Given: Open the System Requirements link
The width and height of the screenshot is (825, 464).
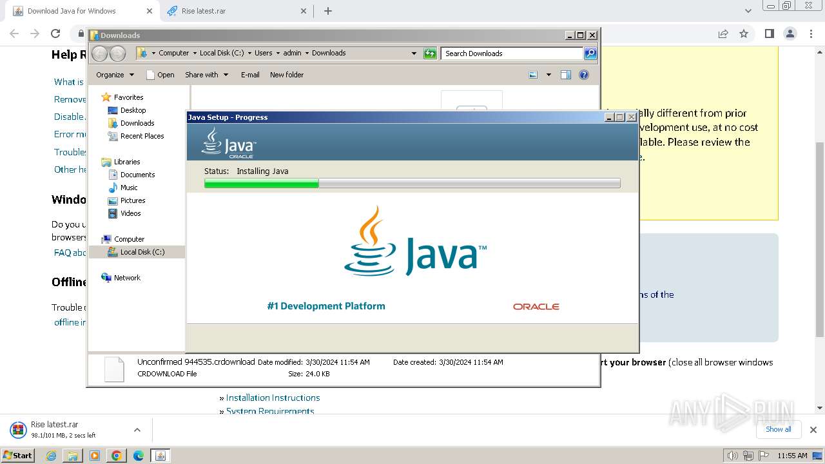Looking at the screenshot, I should click(270, 411).
